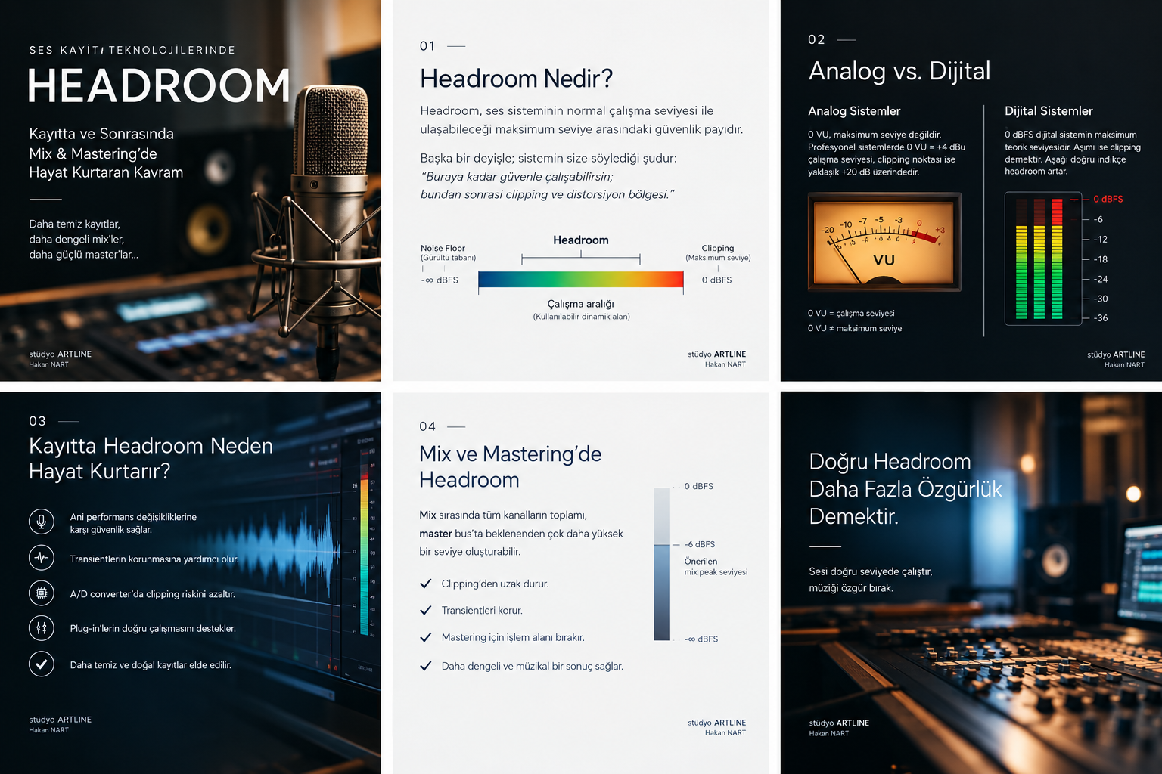Select the "-12" scale label on the meter

1101,240
